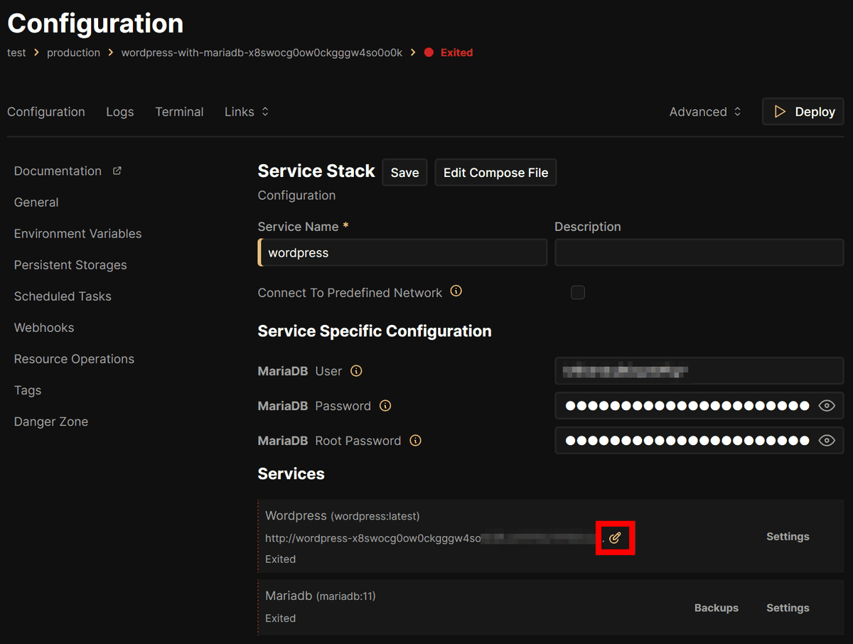Click info icon for Connect To Predefined Network
The height and width of the screenshot is (644, 853).
[x=456, y=291]
